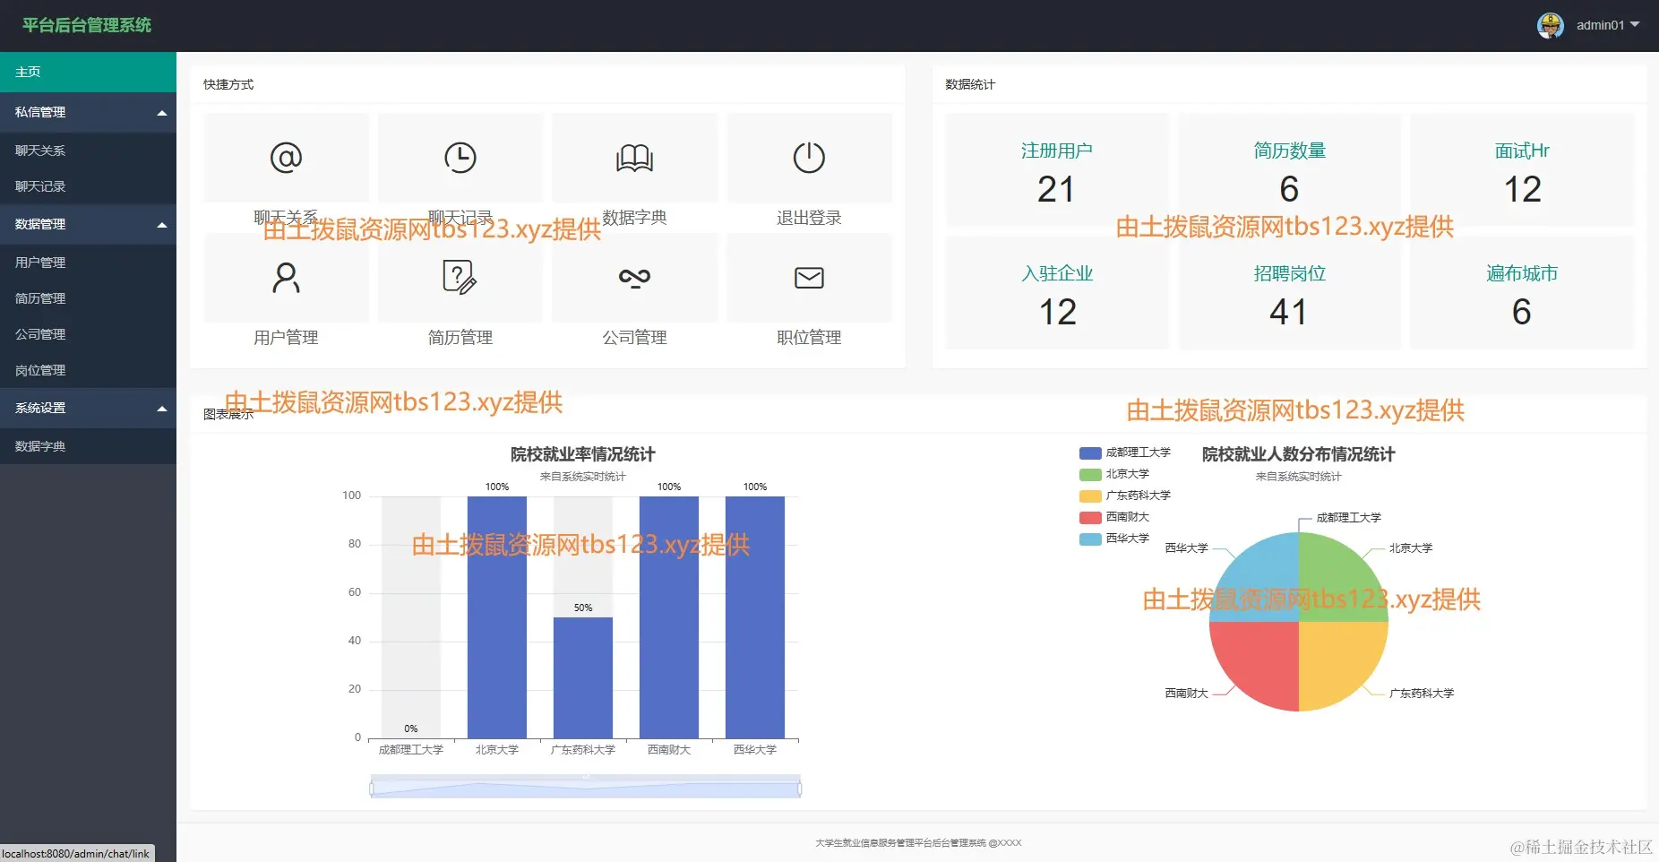
Task: Open 简历管理 in the sidebar
Action: pos(88,298)
